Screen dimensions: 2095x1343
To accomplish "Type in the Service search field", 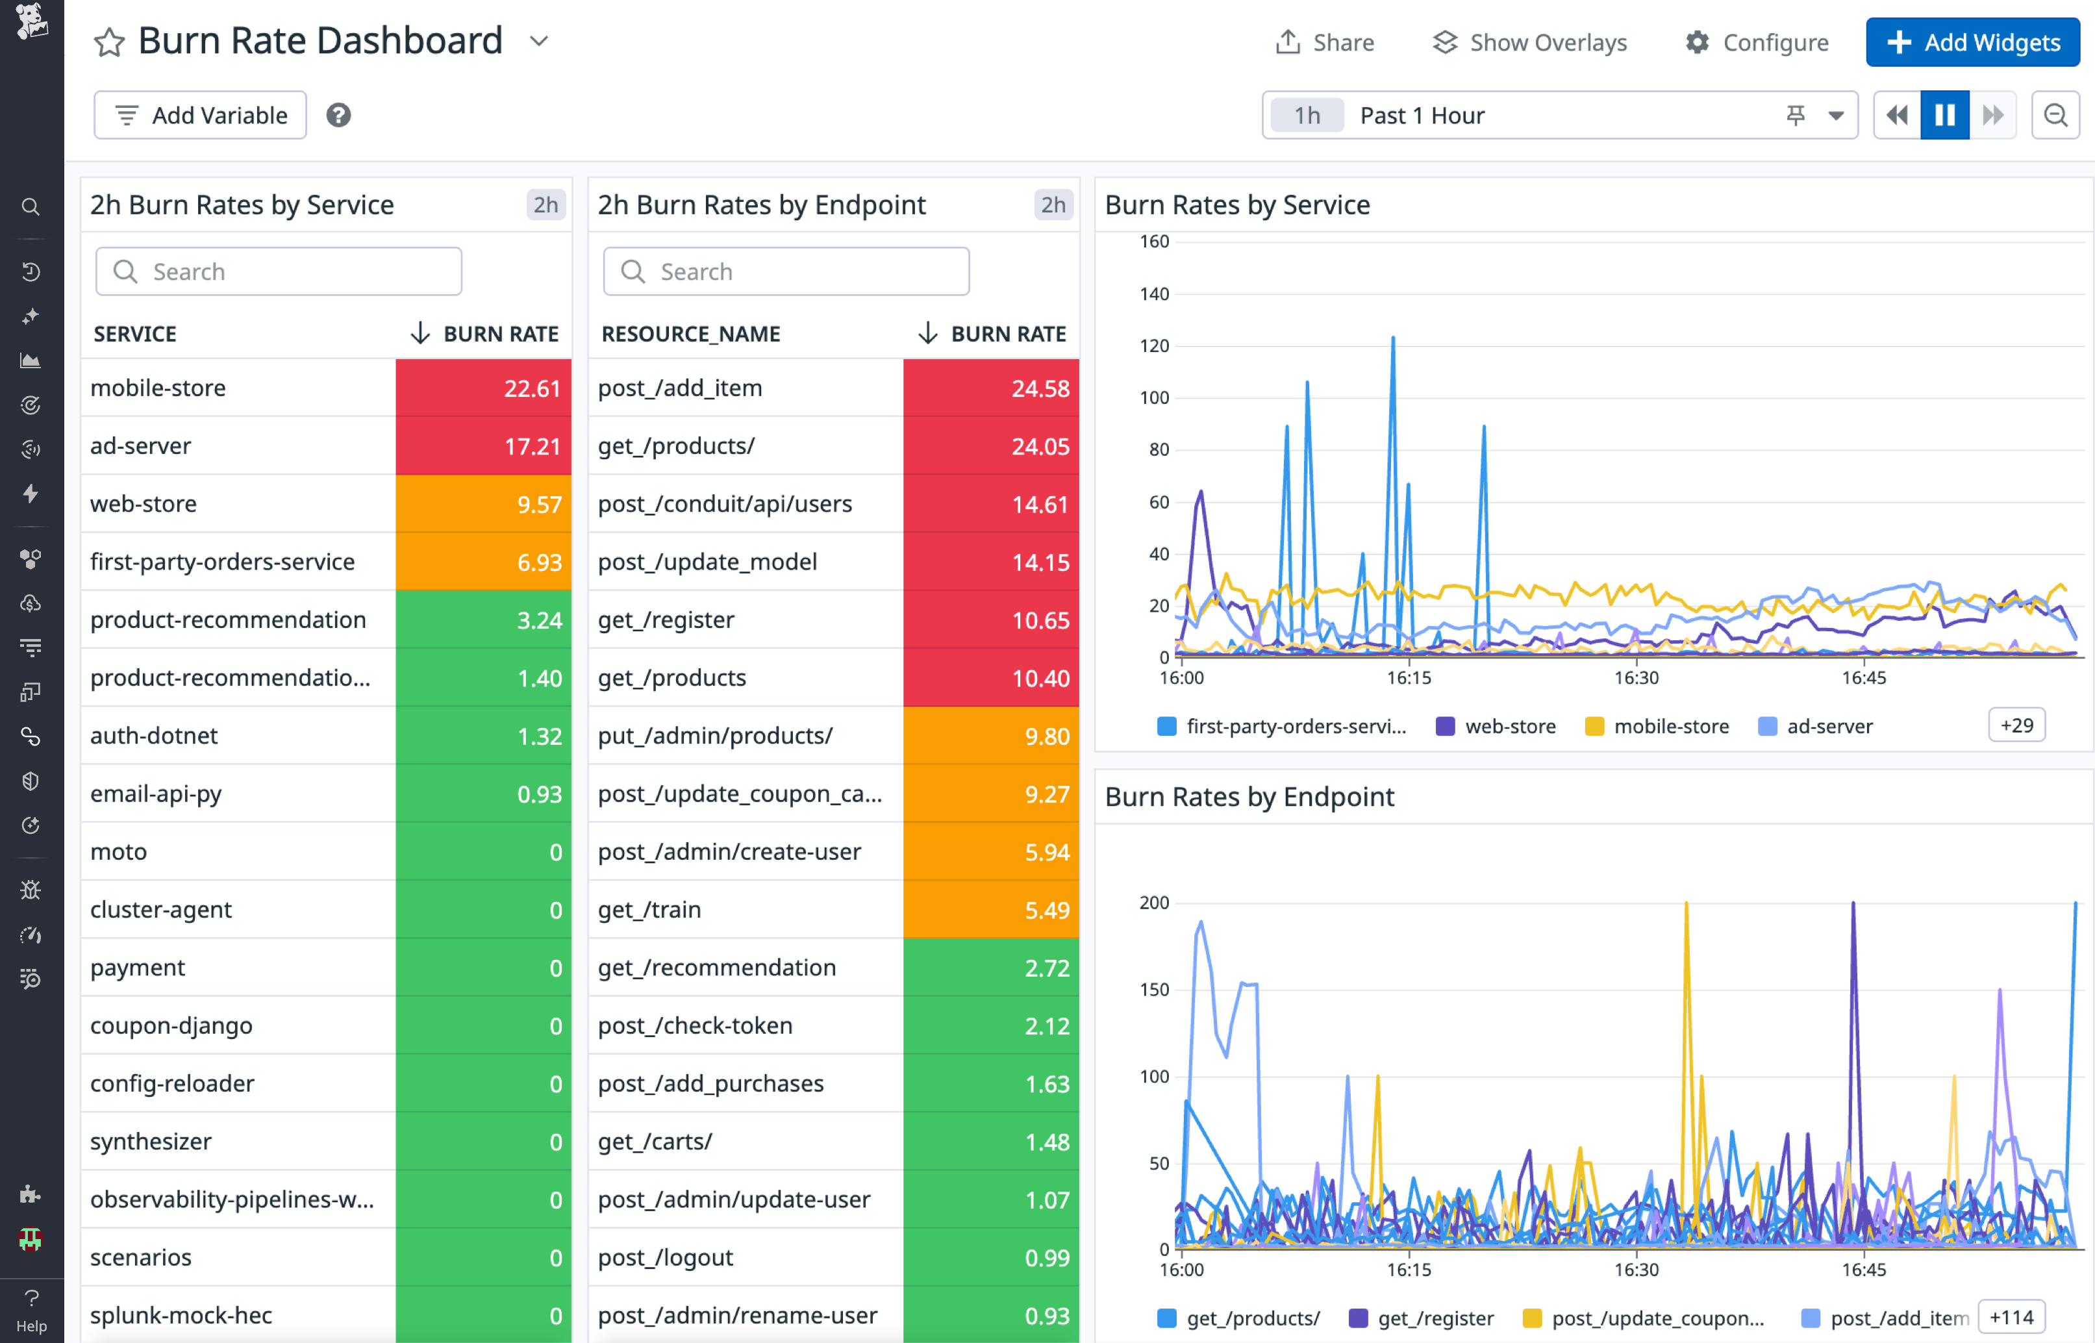I will pos(279,271).
